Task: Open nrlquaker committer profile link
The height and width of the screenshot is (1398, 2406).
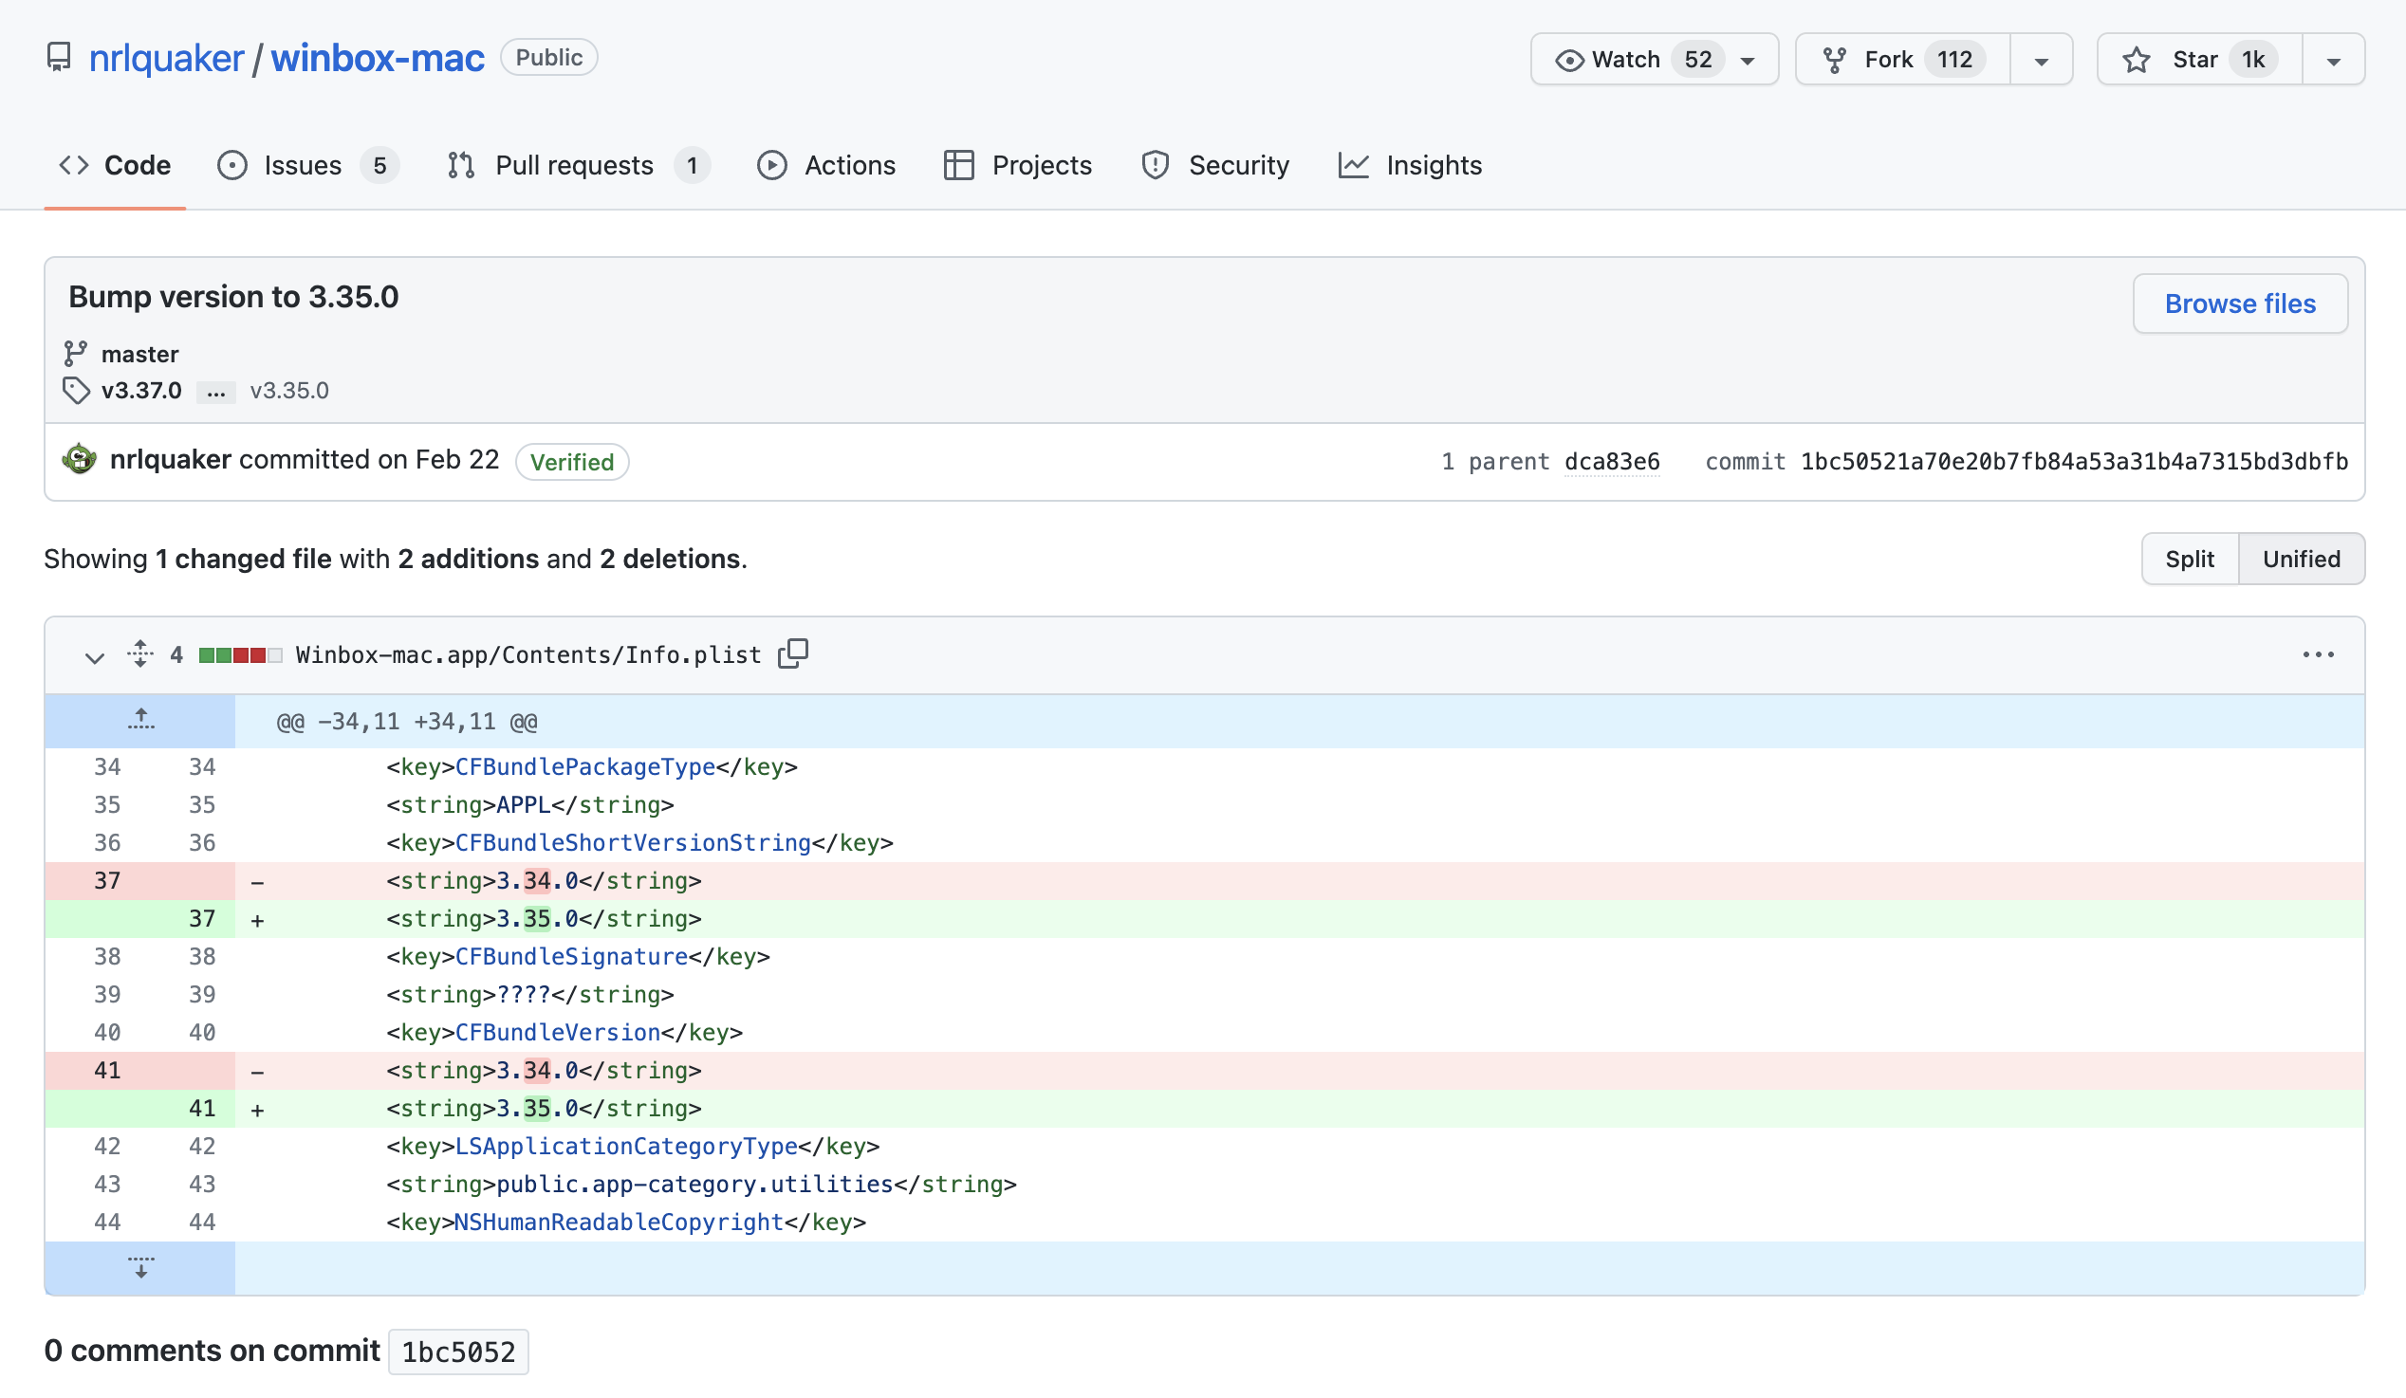Action: click(170, 459)
